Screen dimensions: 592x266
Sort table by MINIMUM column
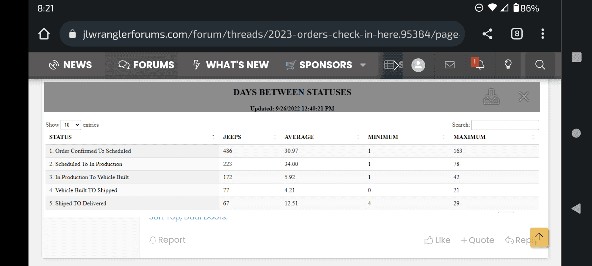406,137
